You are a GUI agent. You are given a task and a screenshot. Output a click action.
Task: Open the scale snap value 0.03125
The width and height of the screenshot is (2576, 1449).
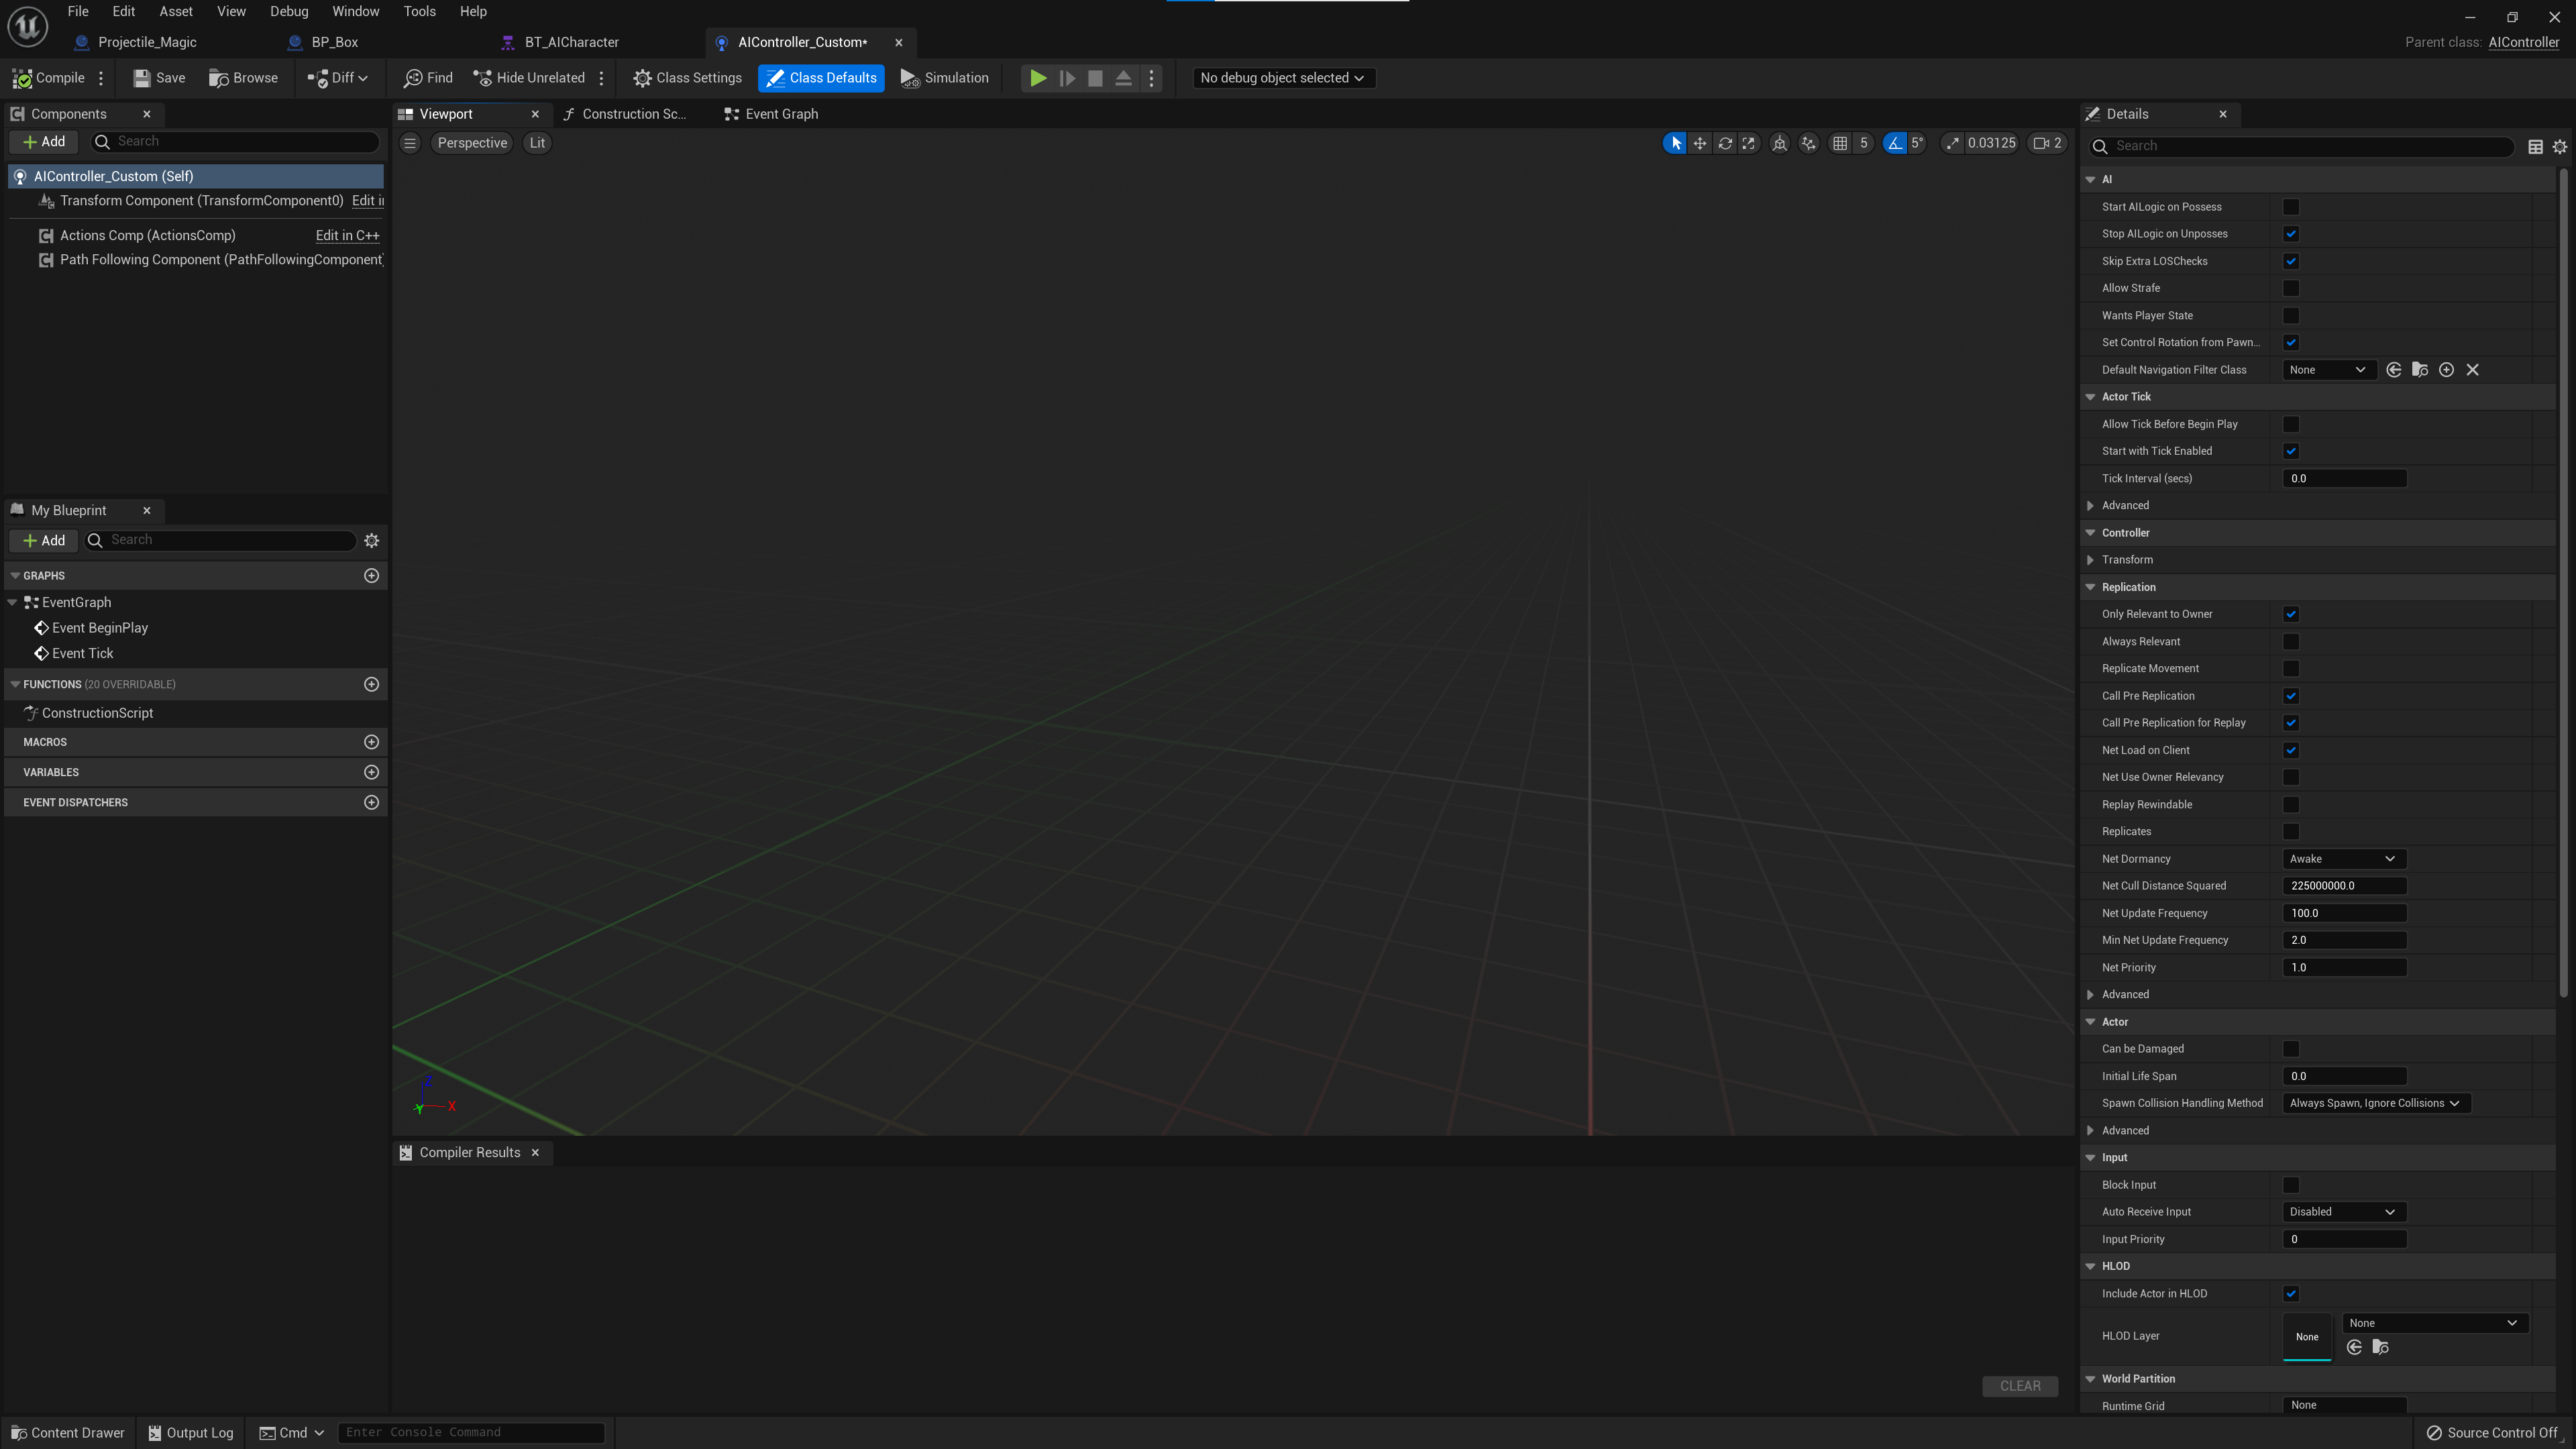tap(1991, 143)
